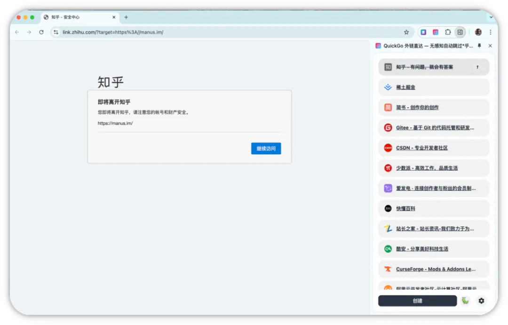Open 少数派 - 高效工作 link

coord(427,168)
